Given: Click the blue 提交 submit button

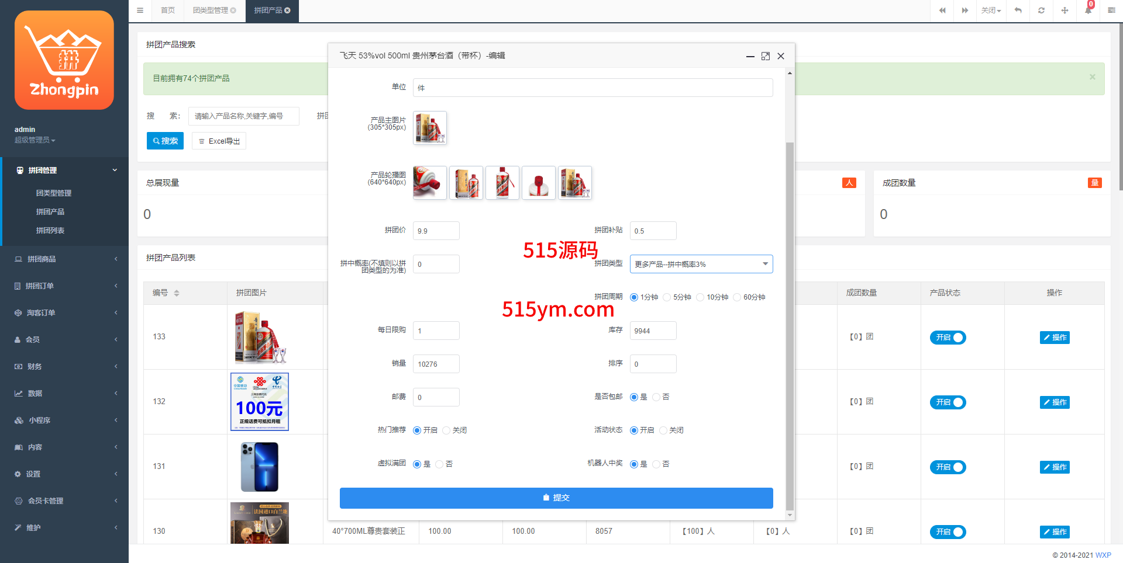Looking at the screenshot, I should pyautogui.click(x=556, y=498).
